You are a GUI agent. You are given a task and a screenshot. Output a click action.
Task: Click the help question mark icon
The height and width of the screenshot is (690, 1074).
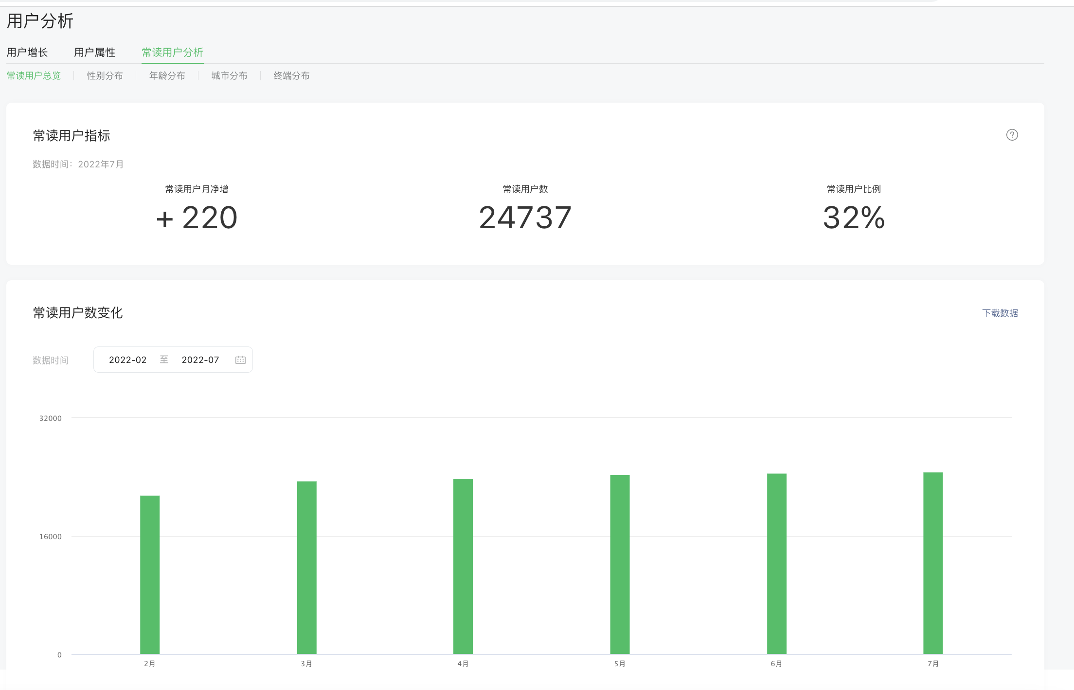point(1012,135)
